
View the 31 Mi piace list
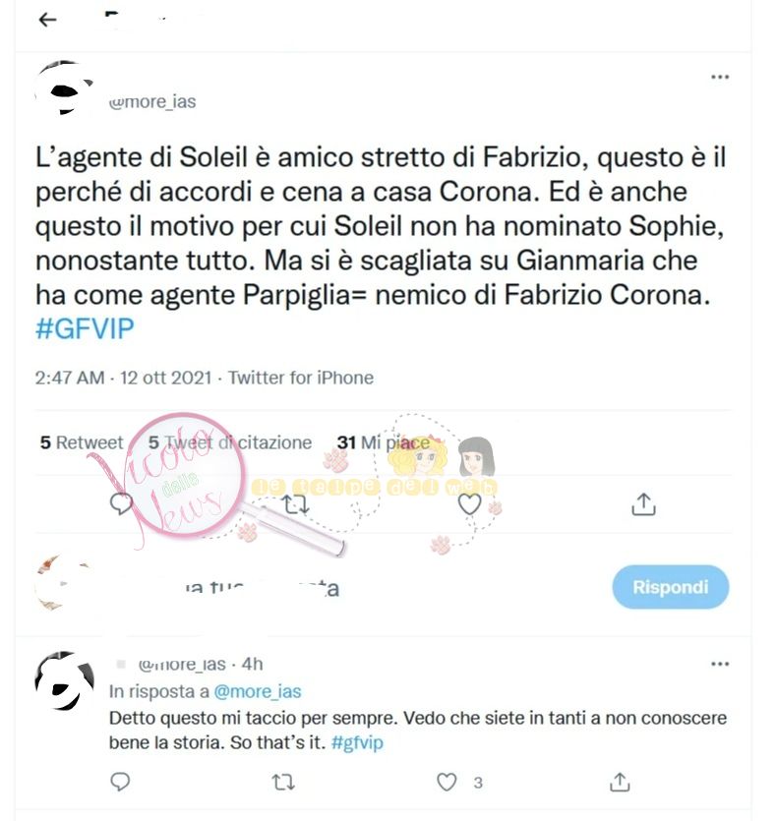(384, 442)
